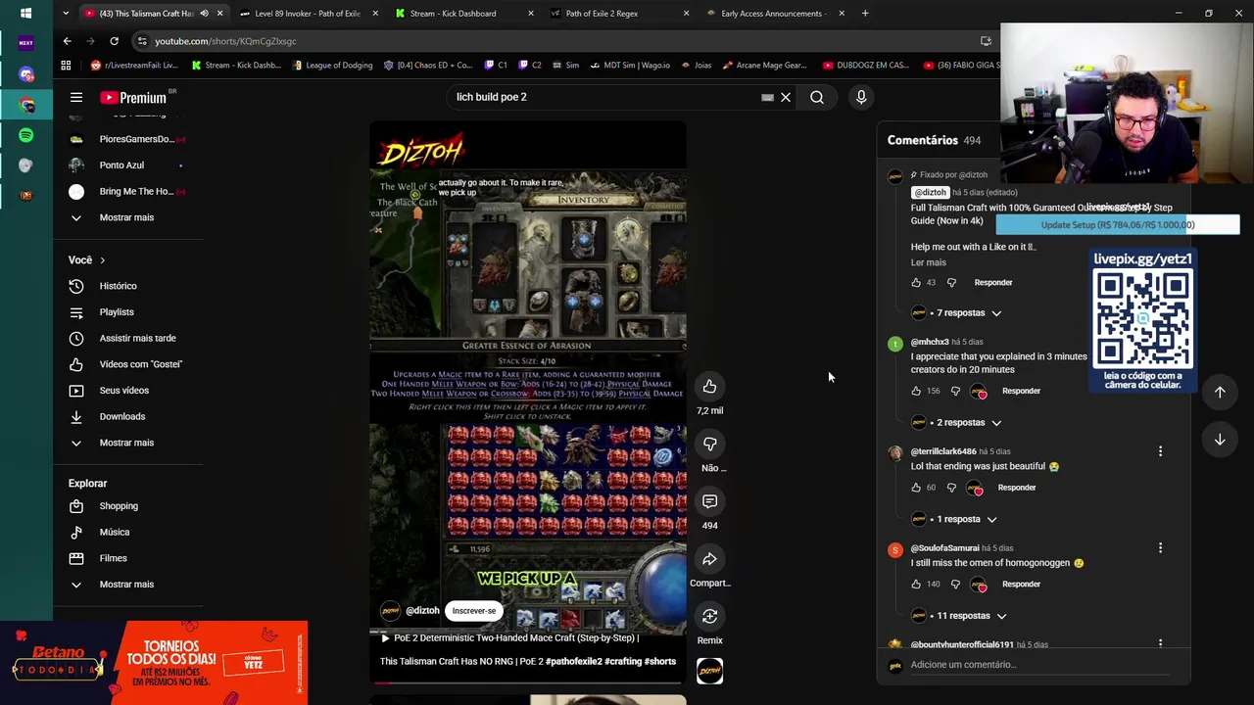Open the browser apps grid bookmark icon
The image size is (1254, 705).
point(66,66)
